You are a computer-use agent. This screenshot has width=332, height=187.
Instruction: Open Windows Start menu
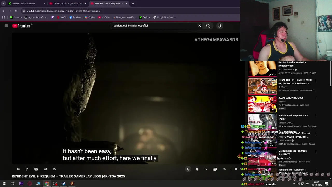point(4,184)
